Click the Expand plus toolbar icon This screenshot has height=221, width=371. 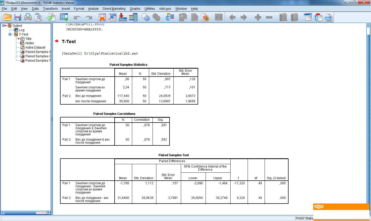258,17
